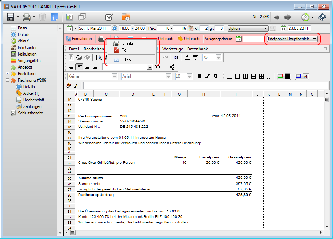333x239 pixels.
Task: Click the help book icon
Action: (322, 17)
